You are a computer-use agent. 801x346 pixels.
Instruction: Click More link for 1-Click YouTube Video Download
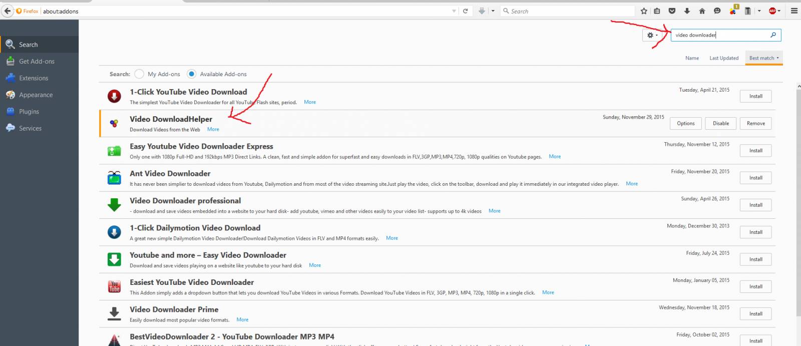tap(310, 102)
